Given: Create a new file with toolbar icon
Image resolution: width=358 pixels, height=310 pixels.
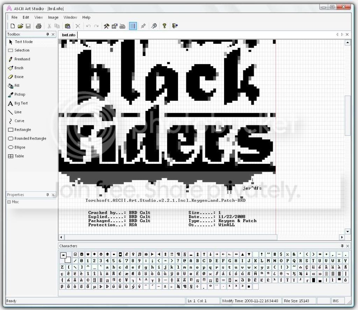Looking at the screenshot, I should pyautogui.click(x=13, y=26).
